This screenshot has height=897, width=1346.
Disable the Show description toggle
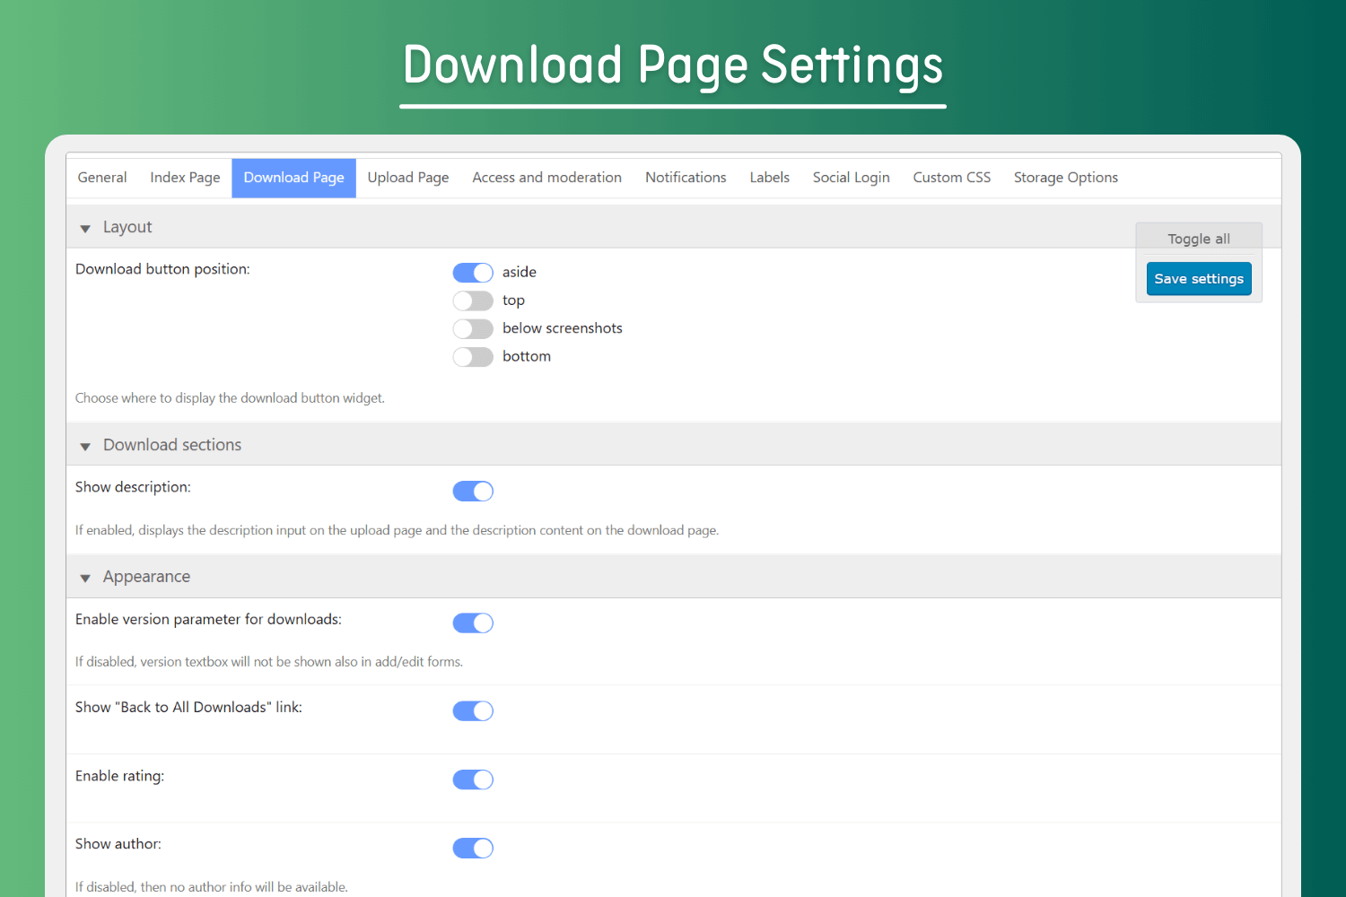pyautogui.click(x=473, y=491)
